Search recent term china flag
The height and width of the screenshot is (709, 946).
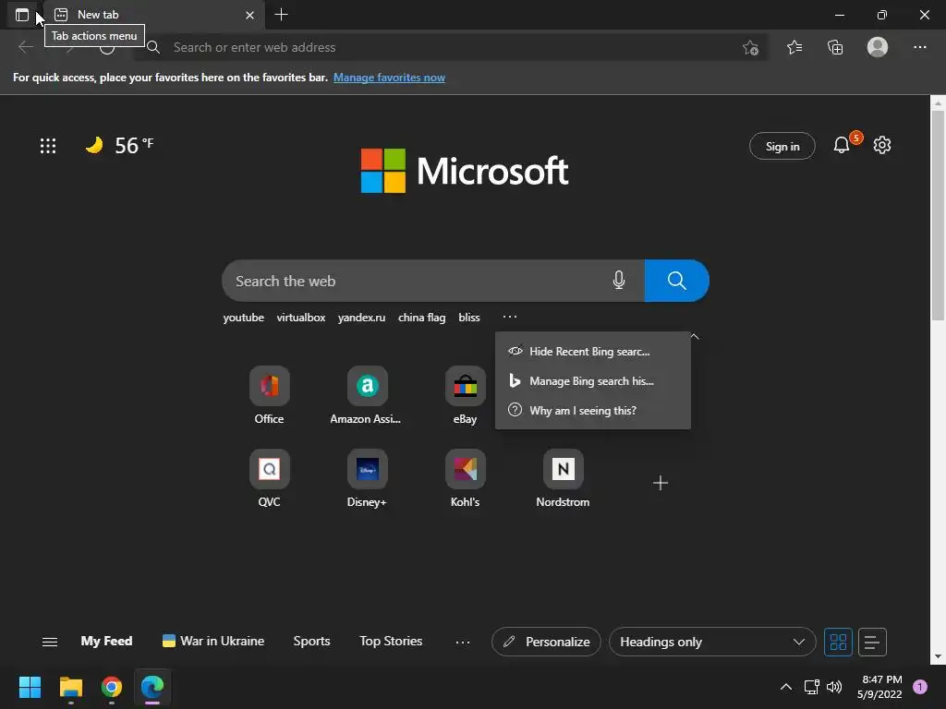pos(421,318)
